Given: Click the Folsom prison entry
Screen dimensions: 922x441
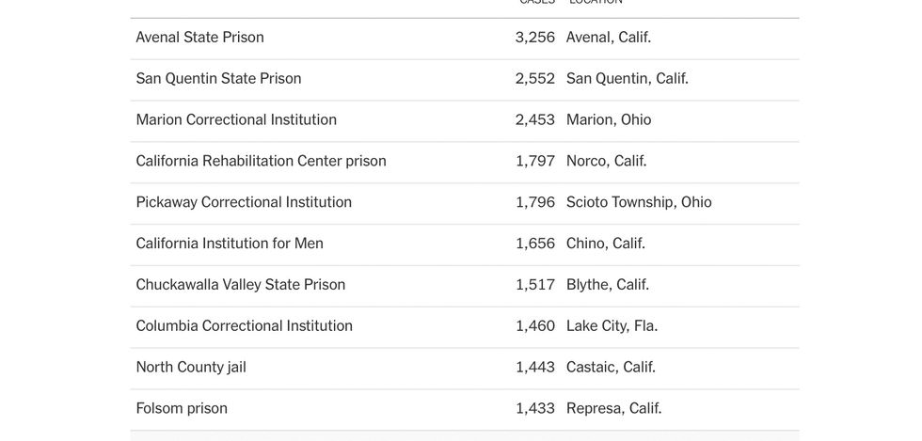Looking at the screenshot, I should tap(182, 408).
